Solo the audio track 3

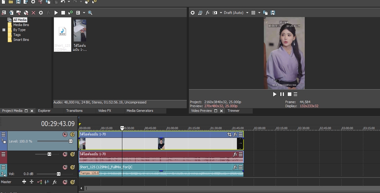(72, 167)
